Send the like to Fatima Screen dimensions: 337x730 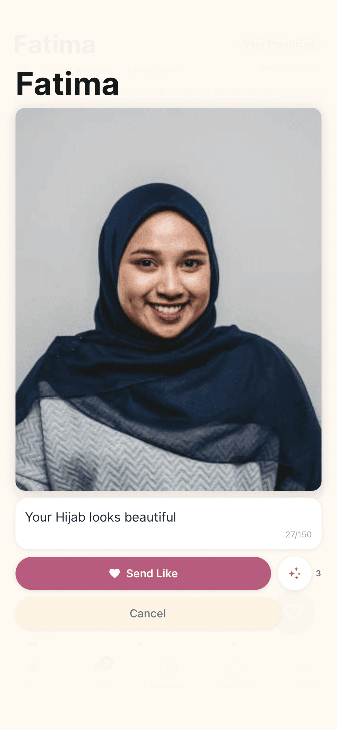click(143, 573)
